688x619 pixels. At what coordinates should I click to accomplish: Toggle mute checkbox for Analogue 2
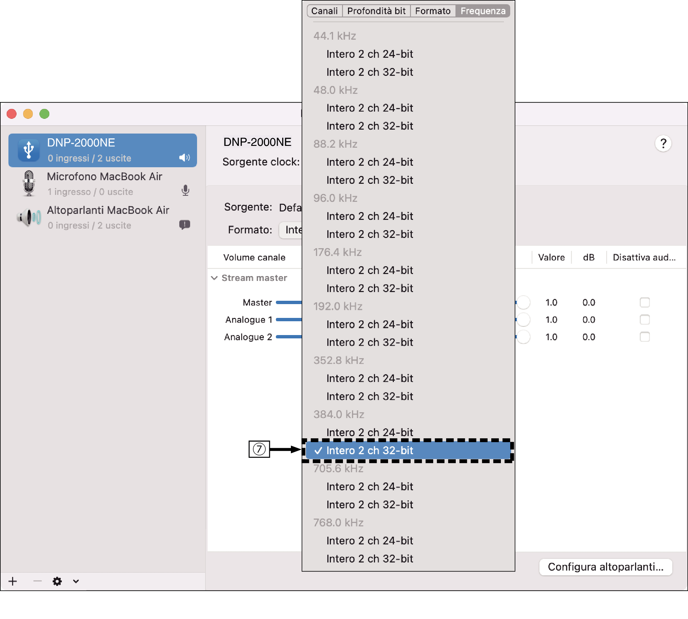[644, 337]
